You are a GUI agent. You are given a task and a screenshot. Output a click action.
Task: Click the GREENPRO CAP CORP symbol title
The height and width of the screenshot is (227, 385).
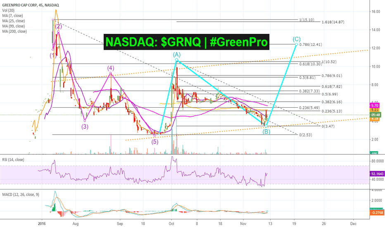(x=31, y=5)
